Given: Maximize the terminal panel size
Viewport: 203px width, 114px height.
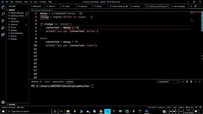Looking at the screenshot, I should point(195,82).
